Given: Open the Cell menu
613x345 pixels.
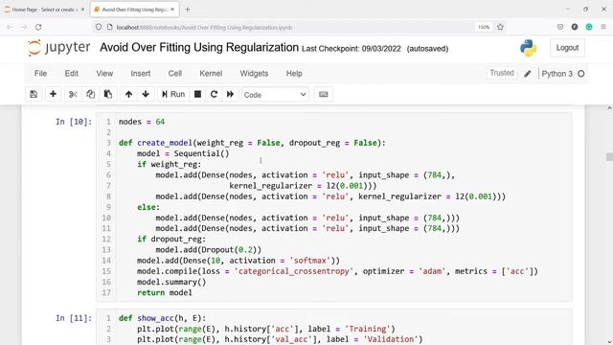Looking at the screenshot, I should pyautogui.click(x=174, y=74).
